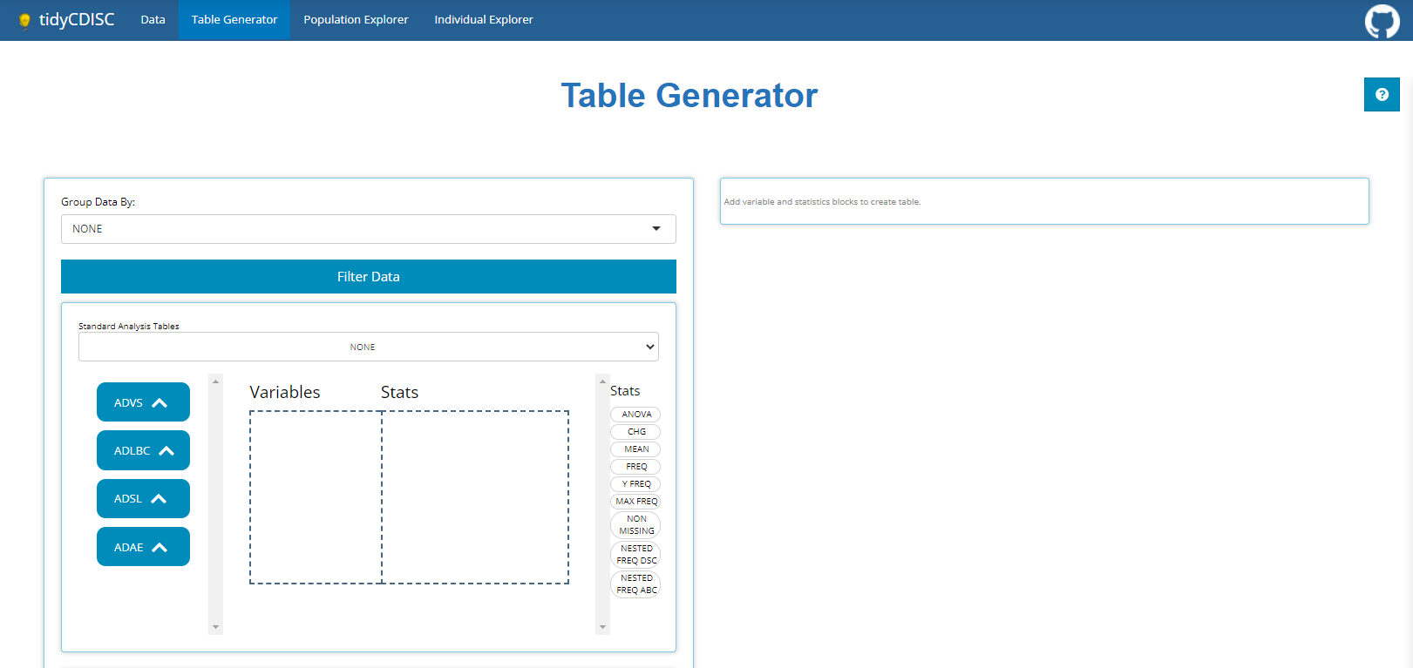This screenshot has width=1413, height=668.
Task: Click the dataset list scrollbar down arrow
Action: pyautogui.click(x=215, y=627)
